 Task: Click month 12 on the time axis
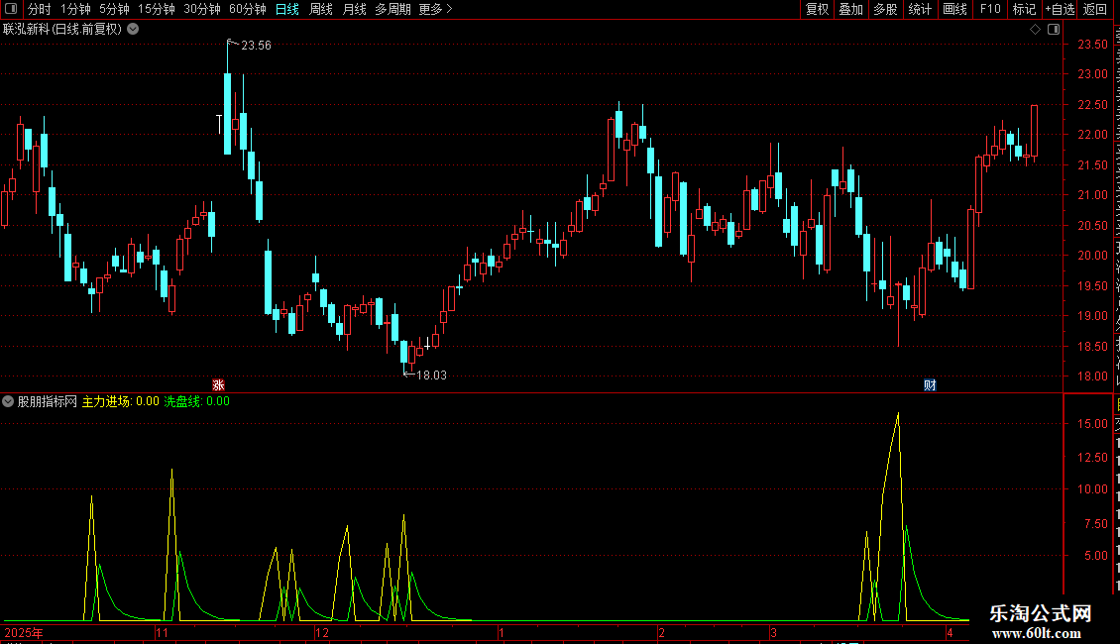point(322,632)
